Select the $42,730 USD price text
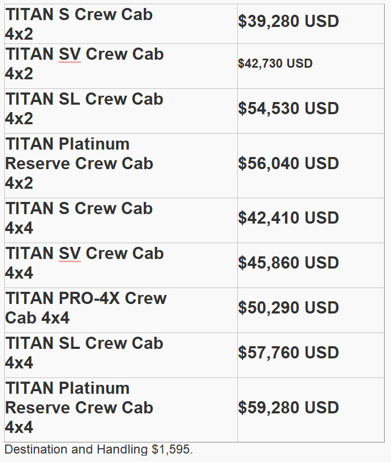The height and width of the screenshot is (462, 391). click(x=275, y=63)
